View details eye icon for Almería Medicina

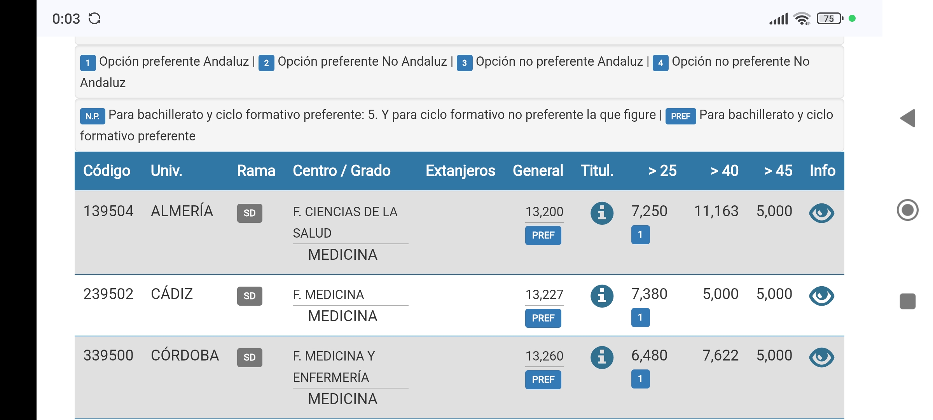pos(821,213)
